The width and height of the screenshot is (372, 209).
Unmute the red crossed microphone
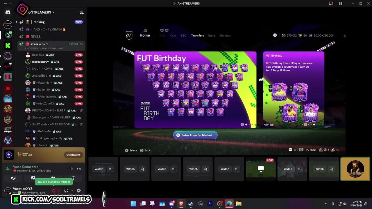tap(54, 191)
